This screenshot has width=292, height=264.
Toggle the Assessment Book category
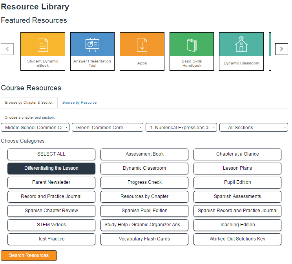144,154
